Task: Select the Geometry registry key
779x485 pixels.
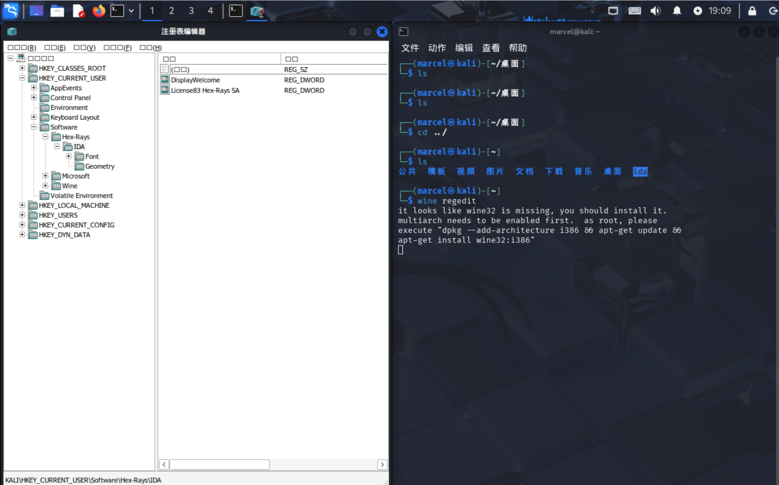Action: click(100, 166)
